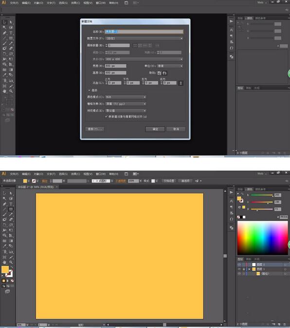Click the bleed link-values chain icon

click(x=181, y=83)
